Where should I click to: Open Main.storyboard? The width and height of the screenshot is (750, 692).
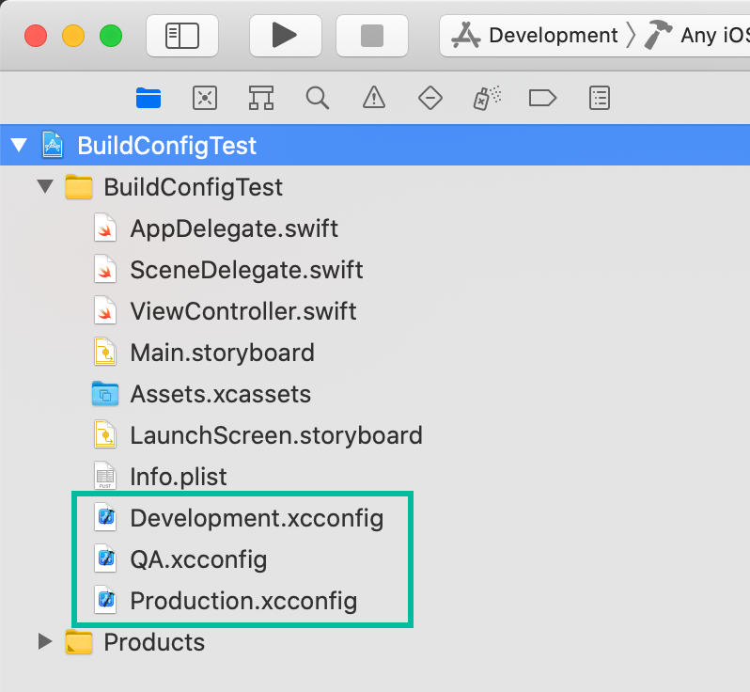click(x=222, y=353)
